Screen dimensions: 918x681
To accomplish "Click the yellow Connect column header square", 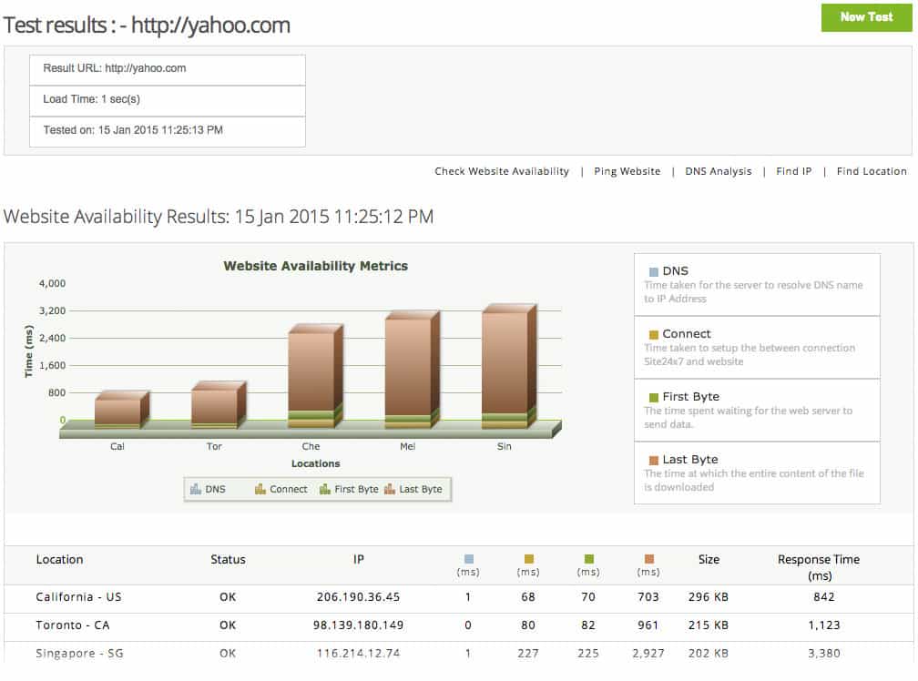I will [x=528, y=559].
